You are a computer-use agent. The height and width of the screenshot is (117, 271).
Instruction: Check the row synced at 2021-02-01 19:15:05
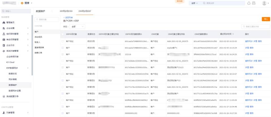(x=62, y=67)
